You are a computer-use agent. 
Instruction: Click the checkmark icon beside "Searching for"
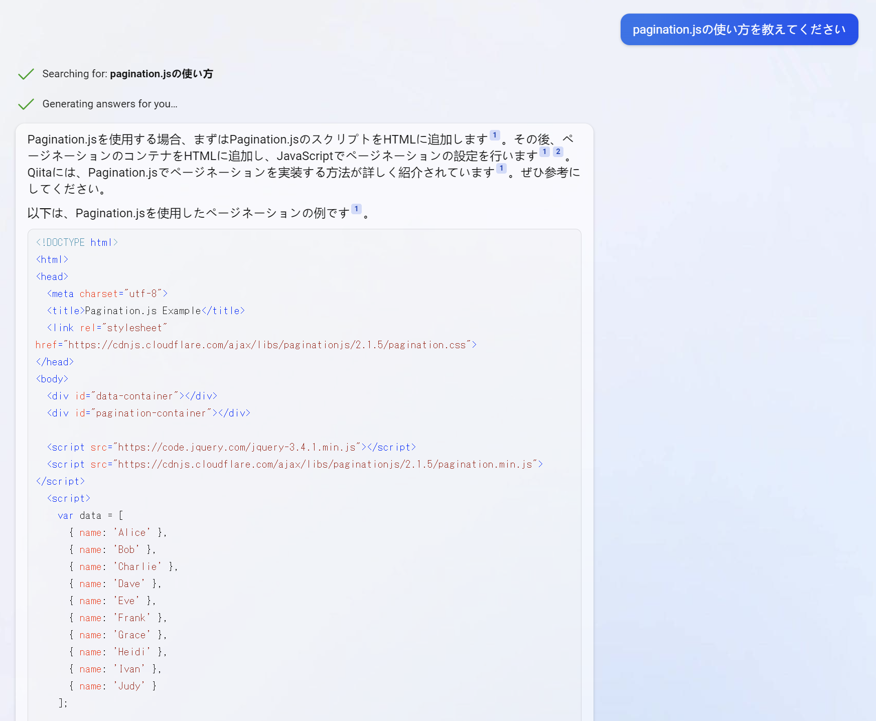(x=26, y=74)
